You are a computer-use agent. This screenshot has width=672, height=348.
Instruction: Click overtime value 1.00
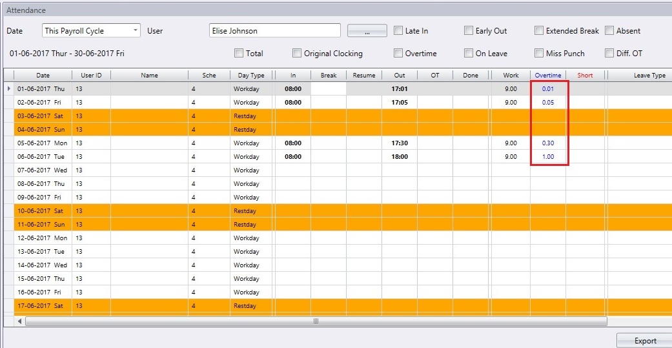[x=548, y=157]
